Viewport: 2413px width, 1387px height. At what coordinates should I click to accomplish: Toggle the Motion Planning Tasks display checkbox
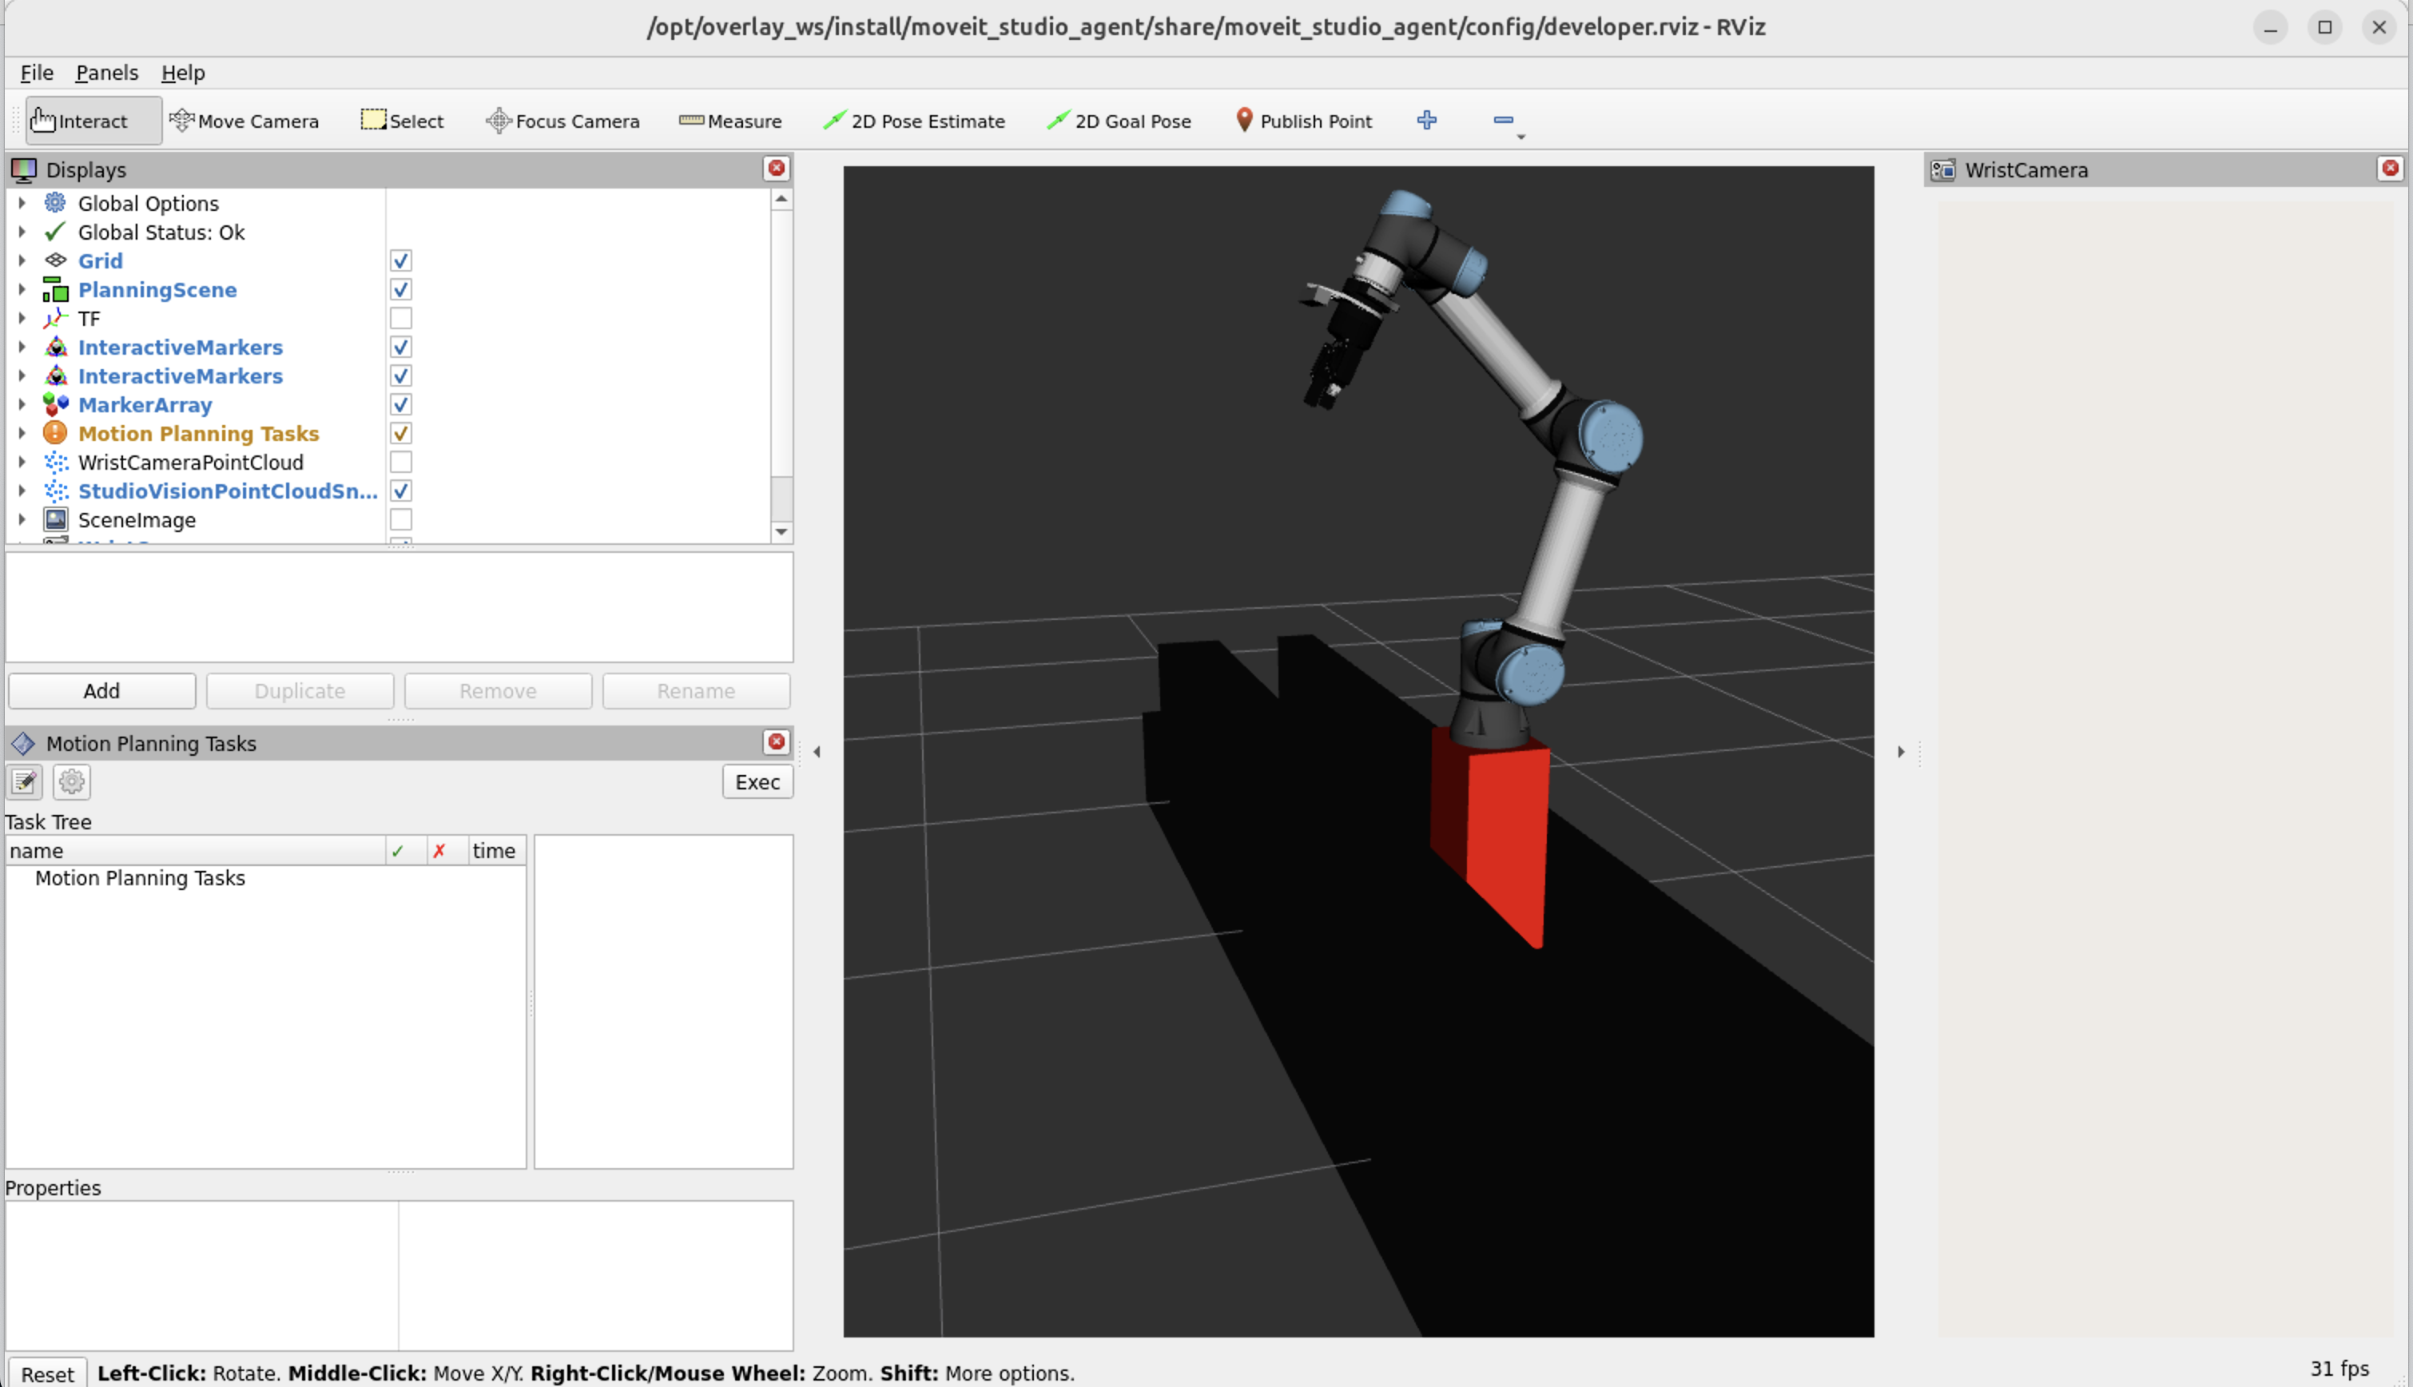(x=401, y=433)
